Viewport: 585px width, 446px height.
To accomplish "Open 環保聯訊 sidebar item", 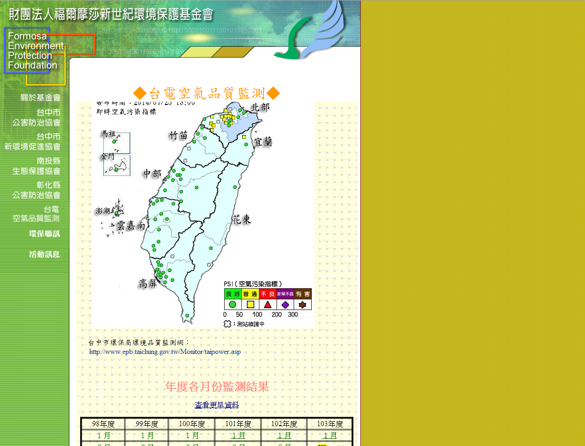I will (44, 234).
